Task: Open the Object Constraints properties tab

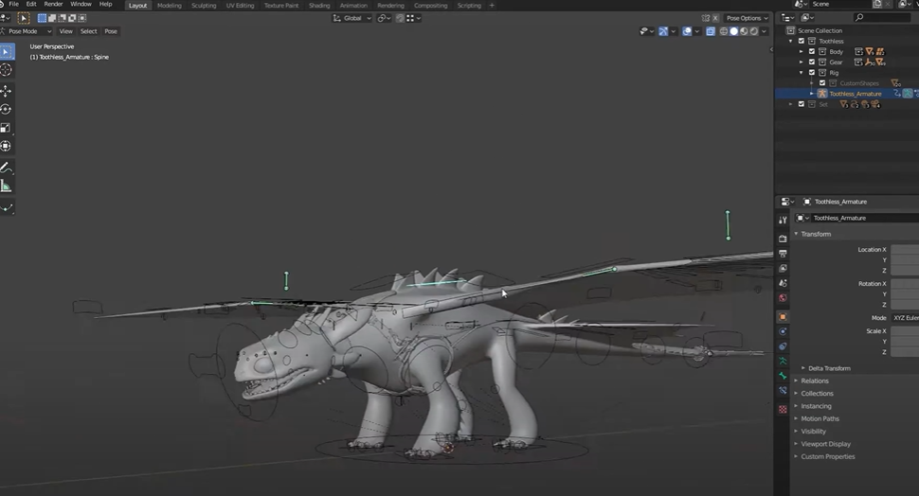Action: (x=783, y=346)
